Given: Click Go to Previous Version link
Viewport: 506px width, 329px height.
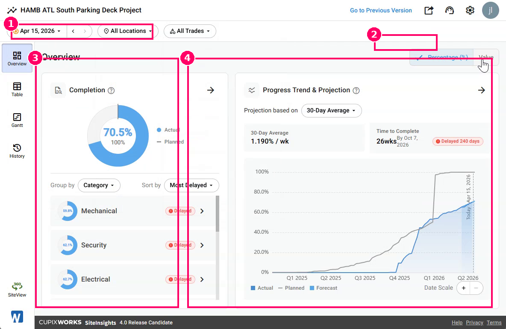Looking at the screenshot, I should (x=381, y=10).
